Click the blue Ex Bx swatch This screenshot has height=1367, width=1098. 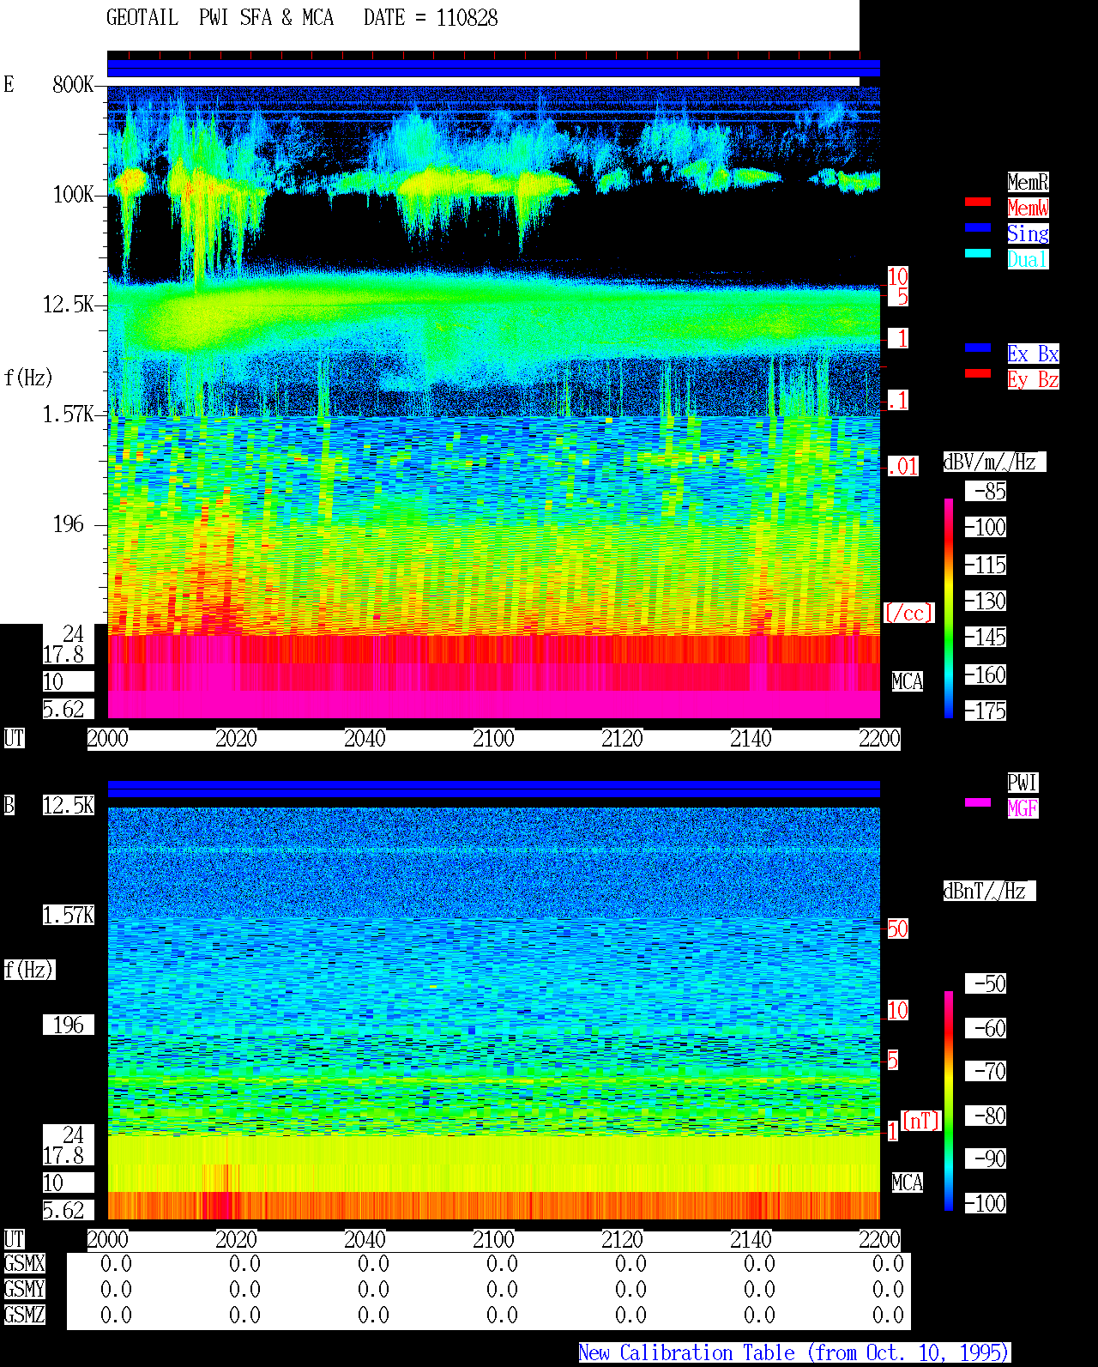[x=978, y=348]
